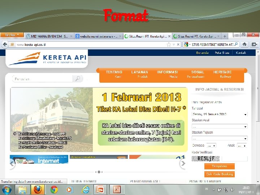This screenshot has width=260, height=195.
Task: Click the carousel center pagination dot
Action: (99, 172)
